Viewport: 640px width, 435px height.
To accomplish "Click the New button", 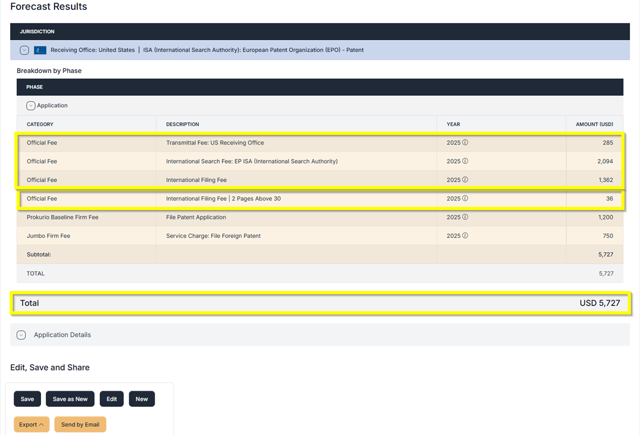I will point(142,399).
